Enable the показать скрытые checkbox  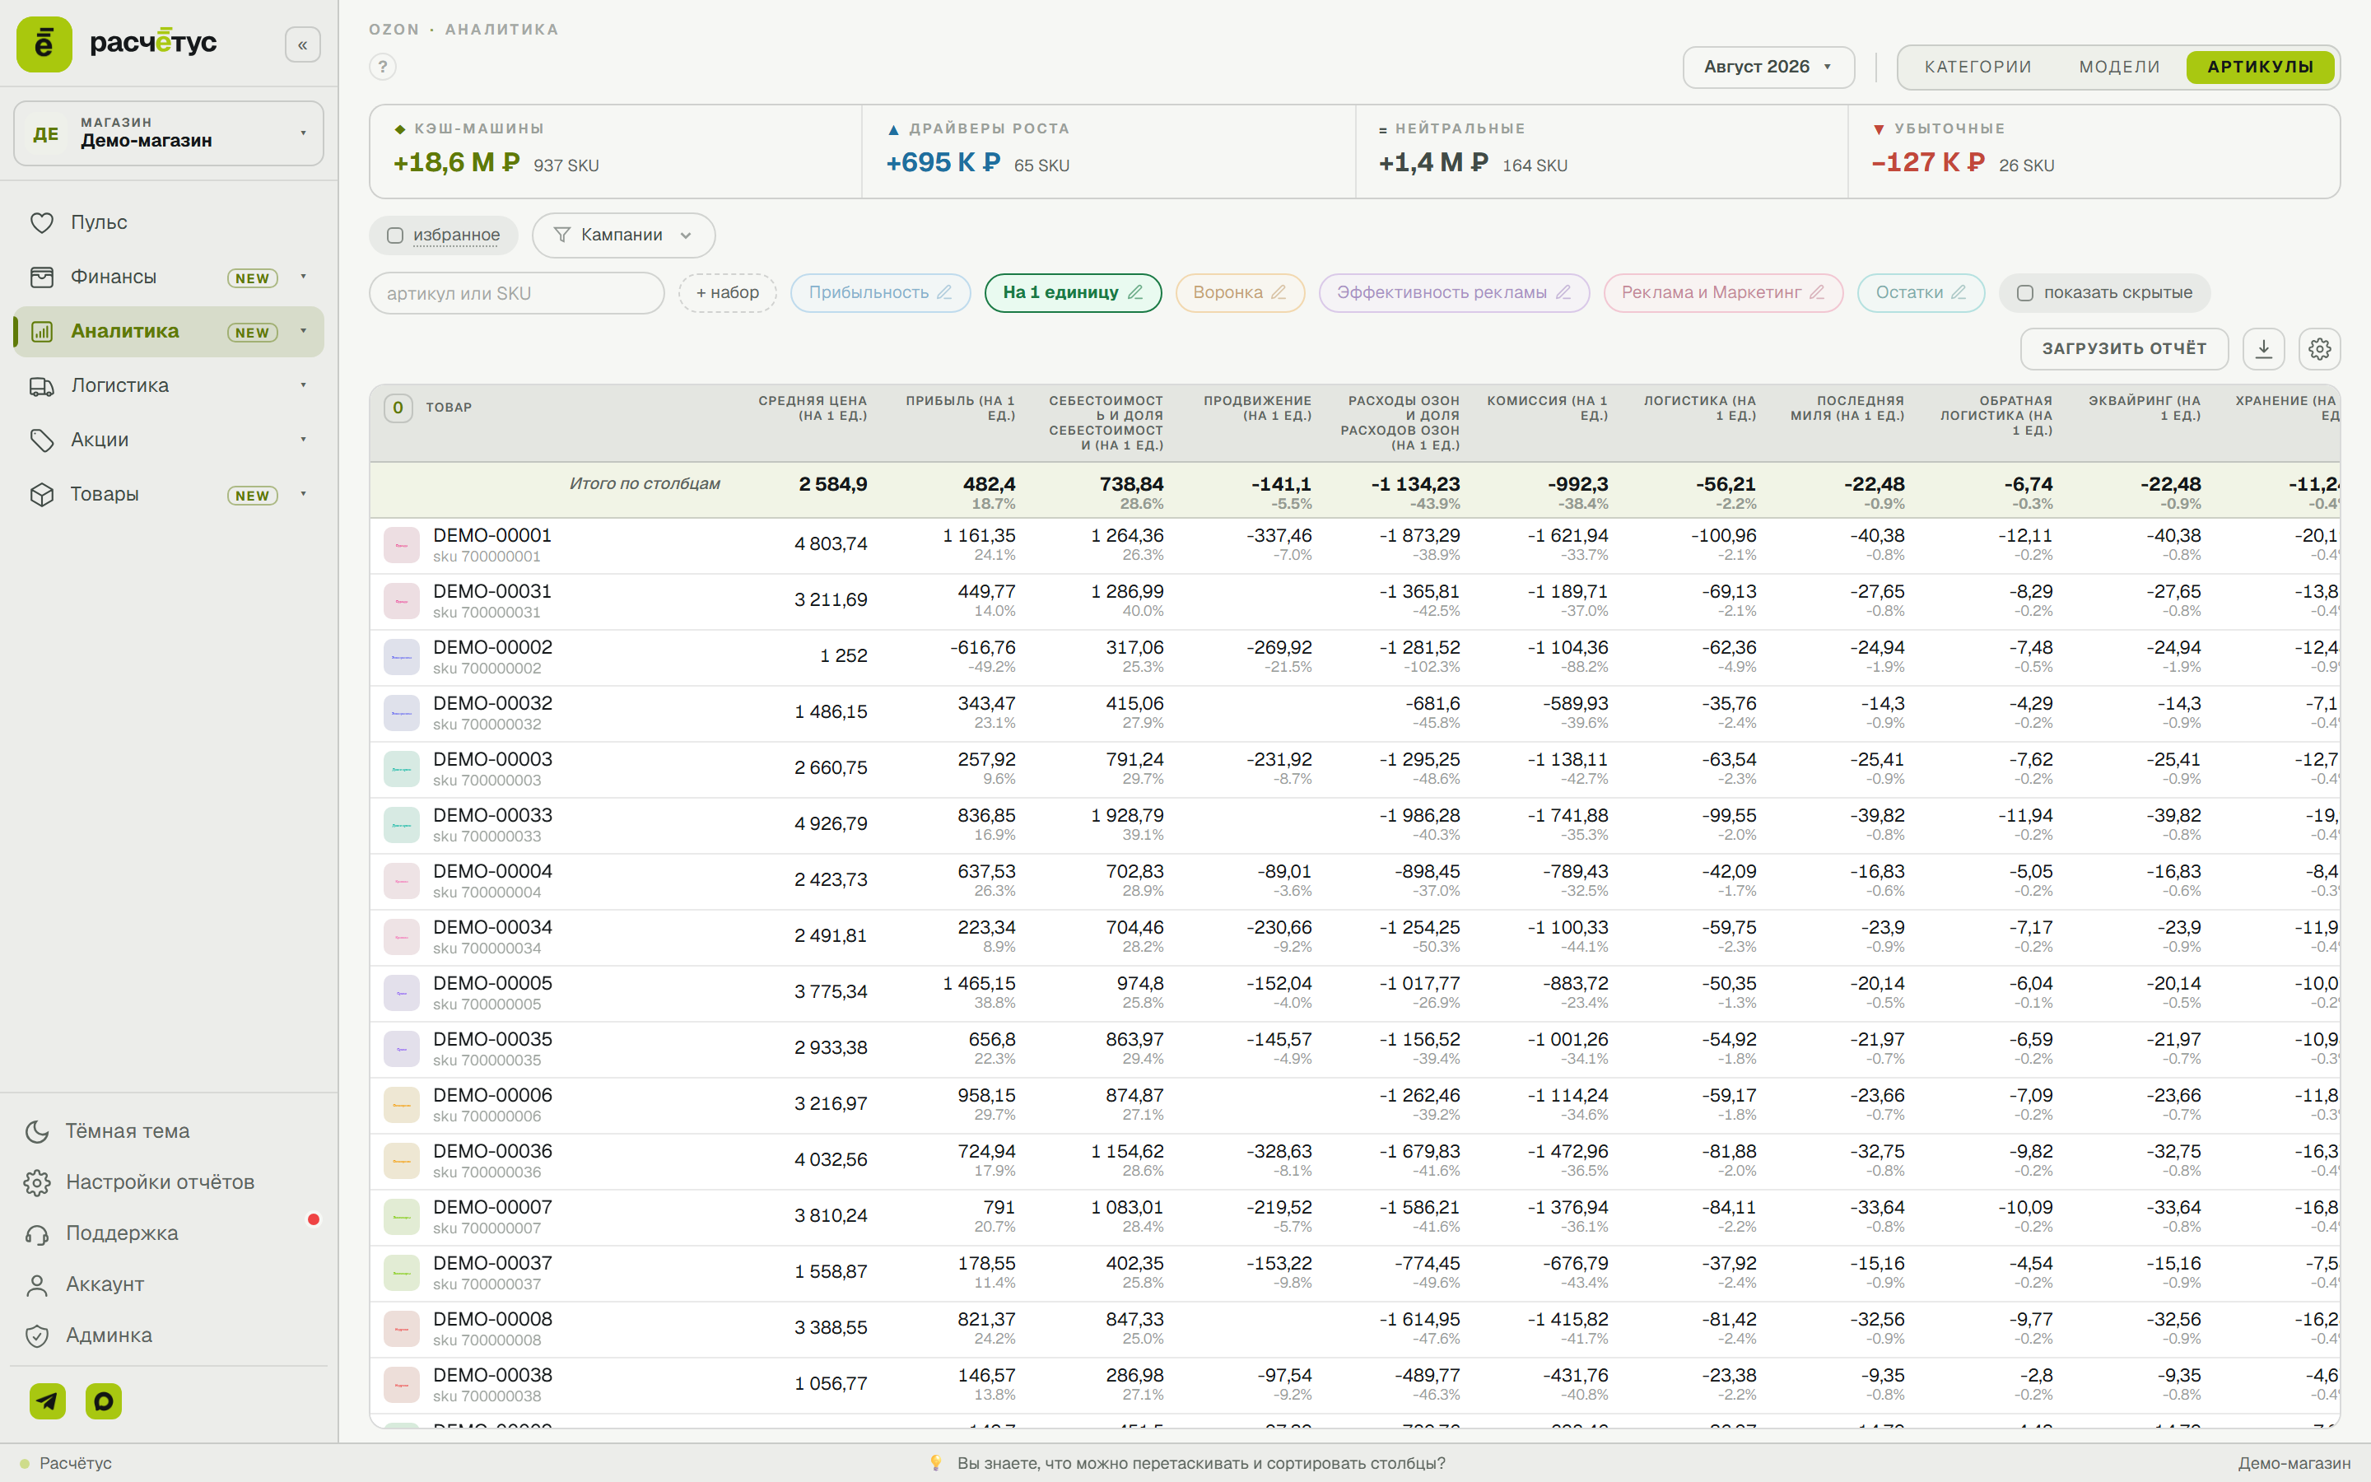2025,293
